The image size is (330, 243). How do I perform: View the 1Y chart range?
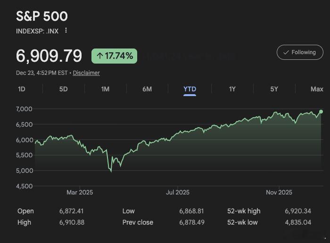(232, 89)
